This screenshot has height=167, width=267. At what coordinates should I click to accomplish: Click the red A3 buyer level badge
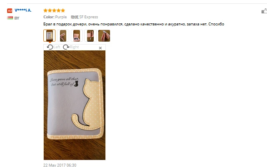pos(10,11)
